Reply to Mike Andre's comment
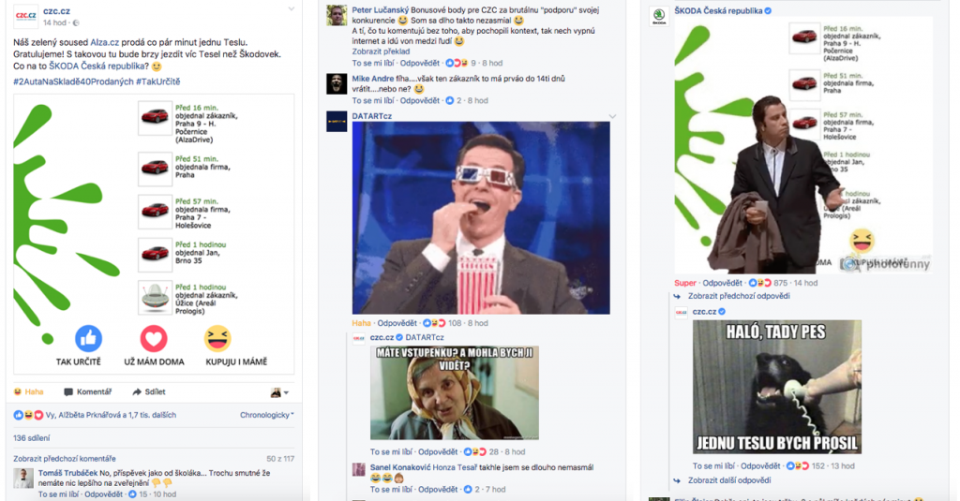This screenshot has width=960, height=501. 419,101
